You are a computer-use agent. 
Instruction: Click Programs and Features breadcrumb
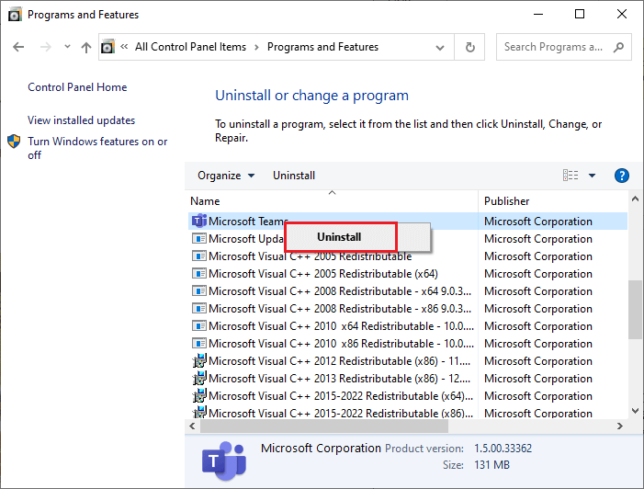pyautogui.click(x=322, y=47)
